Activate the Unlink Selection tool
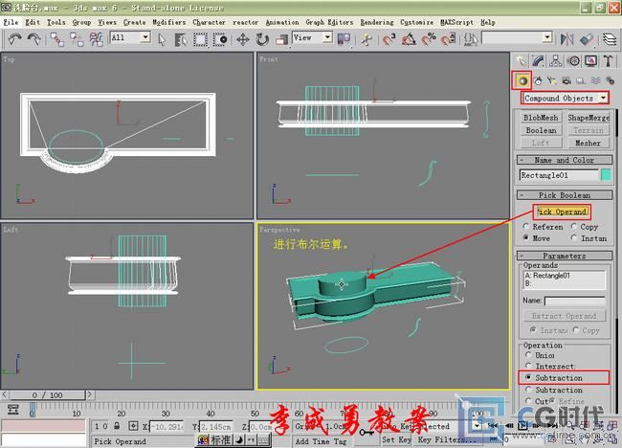Screen dimensions: 622x448 (77, 39)
